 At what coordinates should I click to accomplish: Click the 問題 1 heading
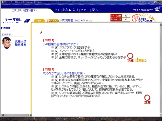coord(49,40)
